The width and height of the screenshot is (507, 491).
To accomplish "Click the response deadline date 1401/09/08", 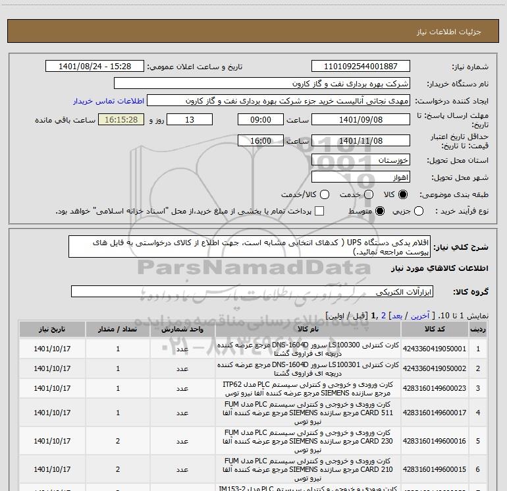I will point(361,119).
